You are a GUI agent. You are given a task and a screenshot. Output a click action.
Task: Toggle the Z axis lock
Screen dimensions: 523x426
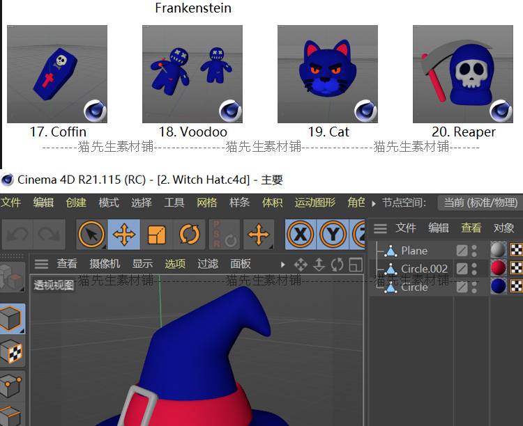click(358, 235)
